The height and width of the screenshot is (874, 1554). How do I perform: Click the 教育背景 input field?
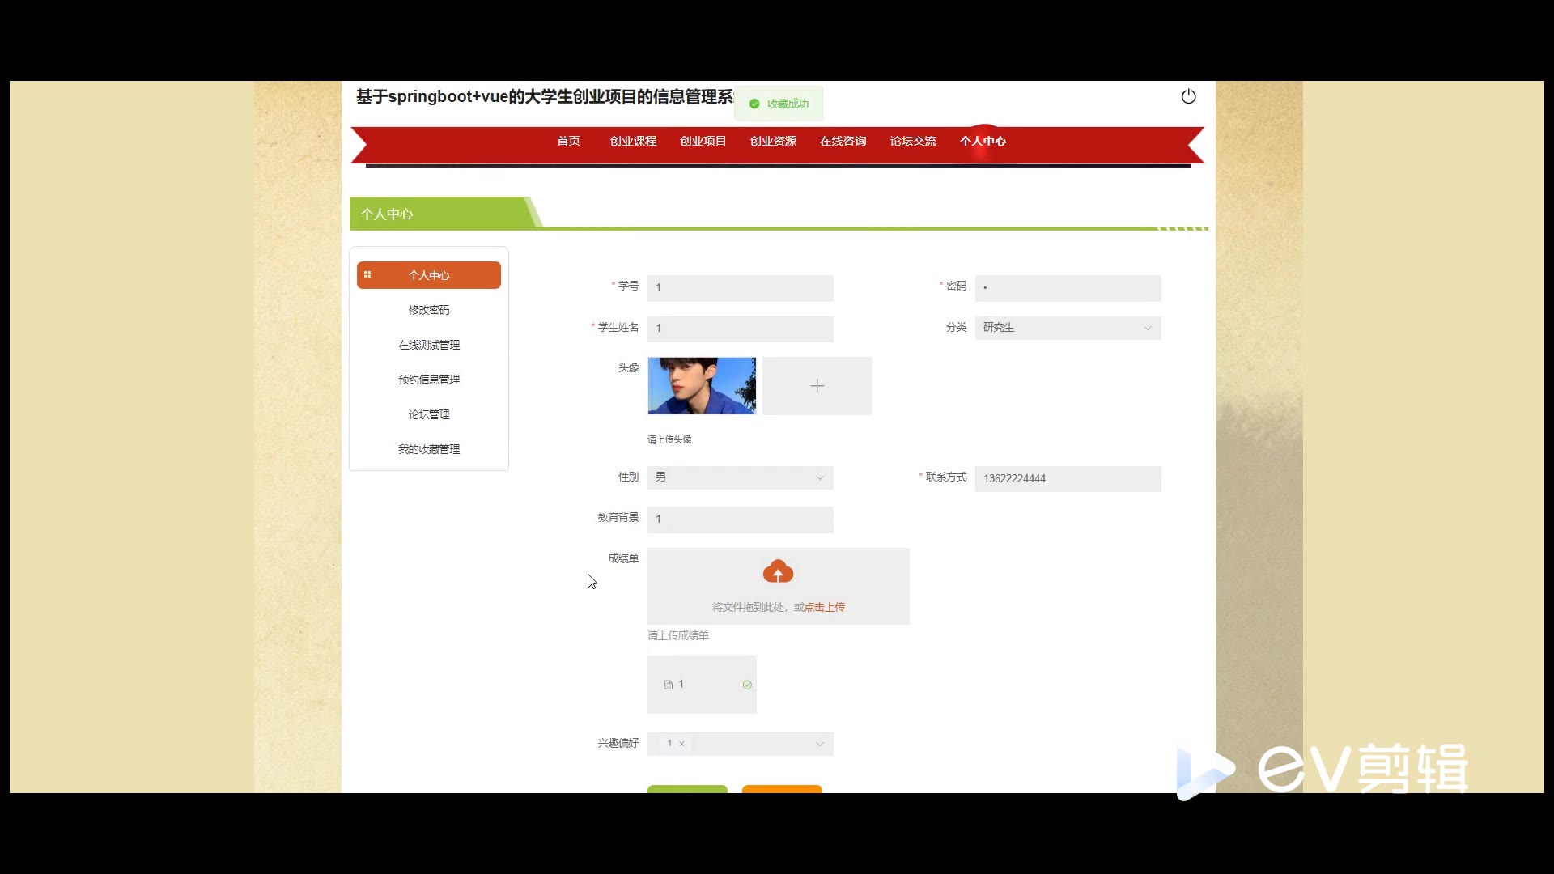click(x=740, y=519)
